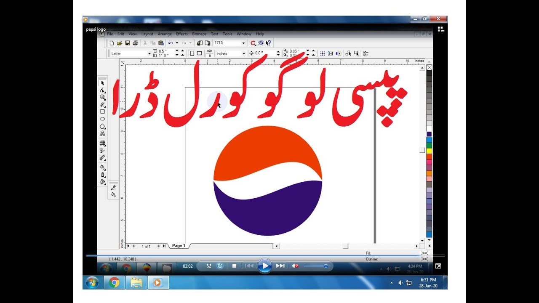Select Landscape page orientation
The image size is (539, 303).
200,53
